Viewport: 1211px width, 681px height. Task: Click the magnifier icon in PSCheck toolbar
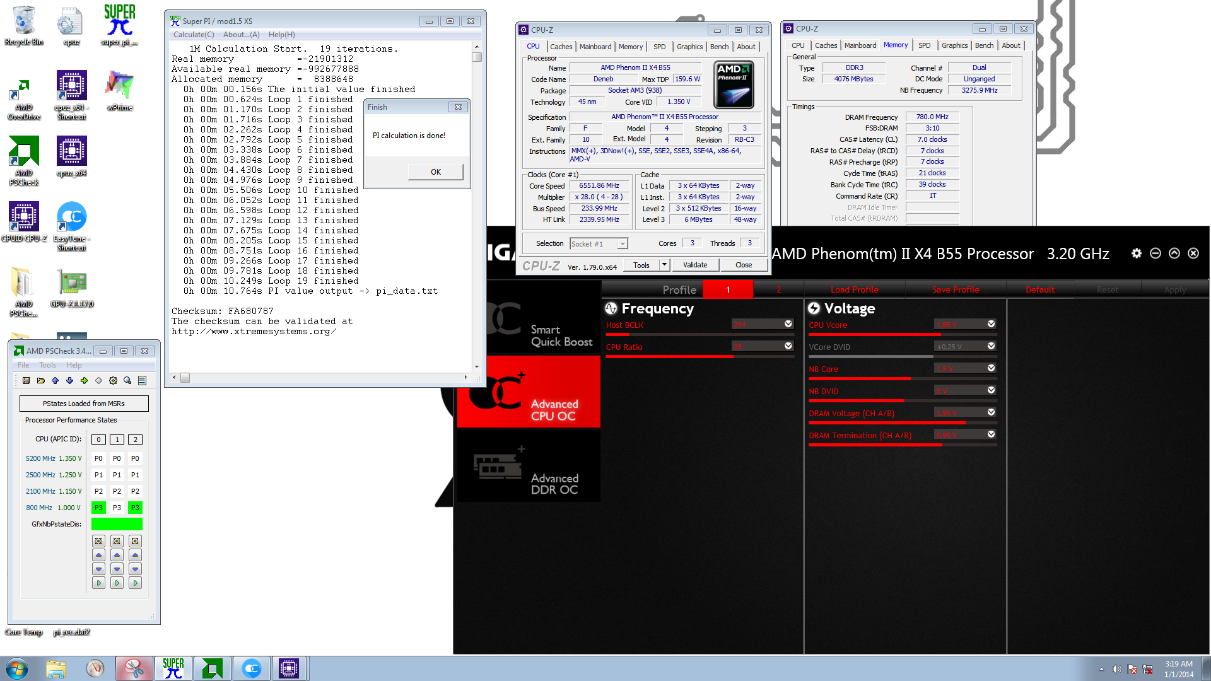click(x=127, y=380)
